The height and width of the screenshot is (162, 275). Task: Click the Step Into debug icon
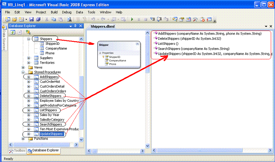point(153,19)
